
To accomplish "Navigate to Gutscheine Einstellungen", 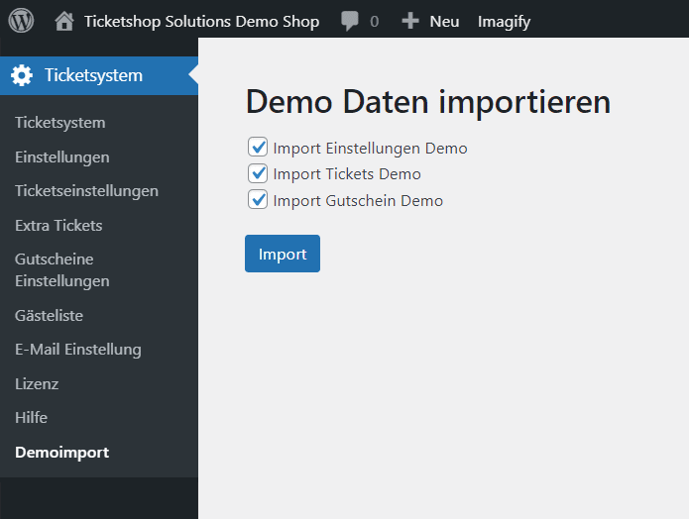I will (x=61, y=270).
